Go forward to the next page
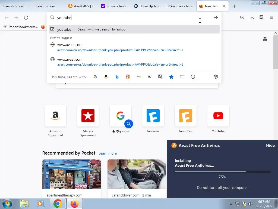The height and width of the screenshot is (209, 278). [16, 18]
